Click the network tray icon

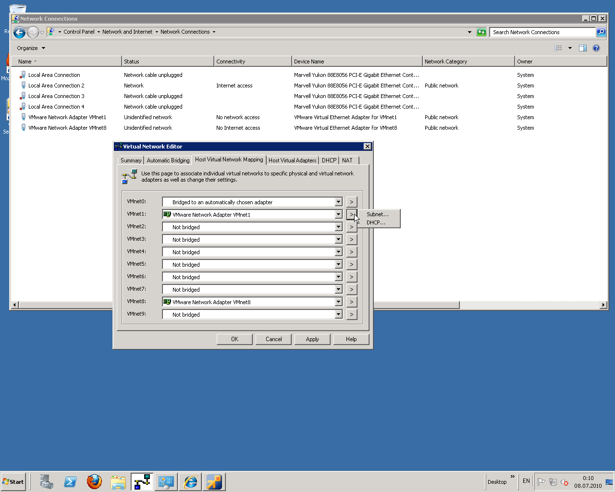[553, 482]
